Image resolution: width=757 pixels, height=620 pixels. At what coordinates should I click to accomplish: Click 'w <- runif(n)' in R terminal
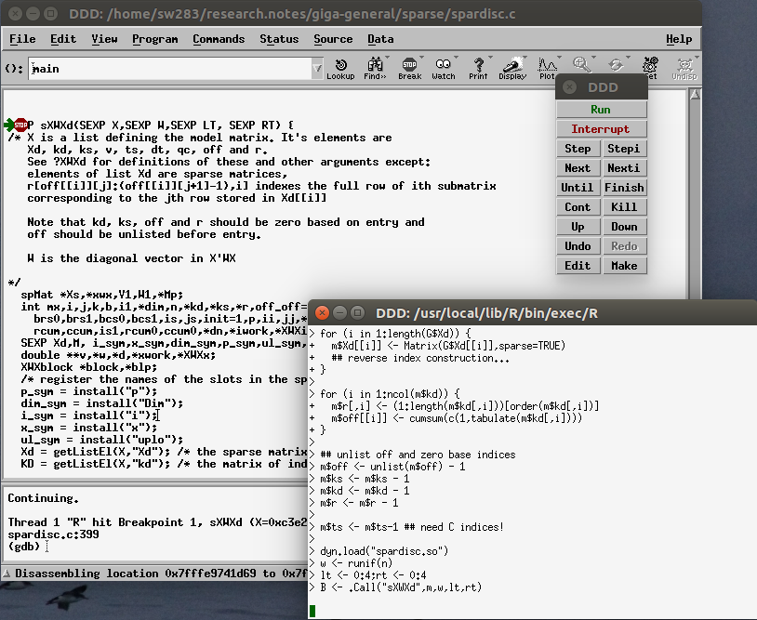[x=356, y=563]
